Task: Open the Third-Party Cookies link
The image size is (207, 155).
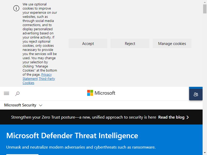Action: click(39, 81)
